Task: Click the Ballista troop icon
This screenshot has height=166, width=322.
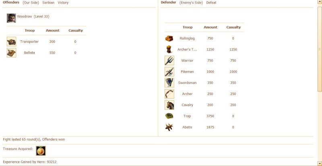Action: tap(12, 53)
